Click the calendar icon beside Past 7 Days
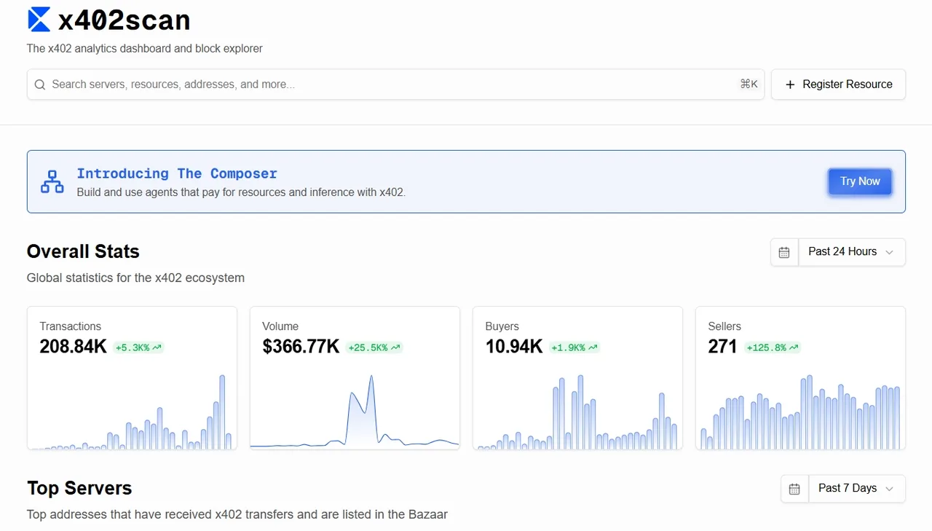This screenshot has width=932, height=531. coord(794,489)
